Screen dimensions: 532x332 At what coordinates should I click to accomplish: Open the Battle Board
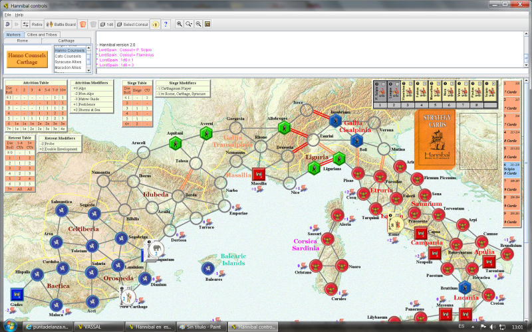click(61, 25)
